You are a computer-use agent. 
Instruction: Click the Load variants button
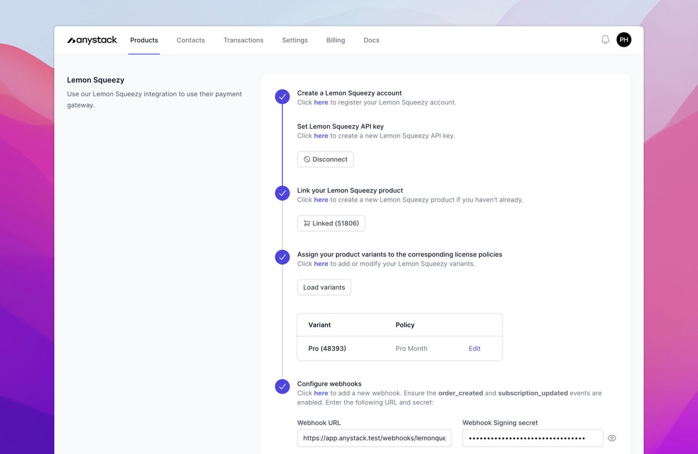click(x=324, y=287)
